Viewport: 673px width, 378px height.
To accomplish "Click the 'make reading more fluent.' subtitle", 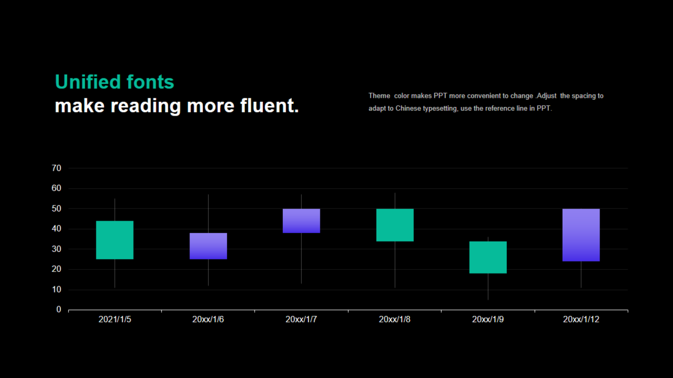I will [x=177, y=106].
